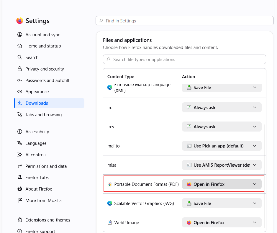Open the irc Always ask dropdown

tap(222, 107)
